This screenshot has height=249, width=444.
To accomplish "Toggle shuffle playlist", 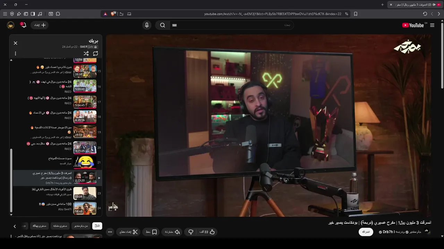I will point(86,53).
